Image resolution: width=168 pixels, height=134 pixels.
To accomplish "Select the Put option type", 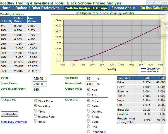I will tap(88, 95).
